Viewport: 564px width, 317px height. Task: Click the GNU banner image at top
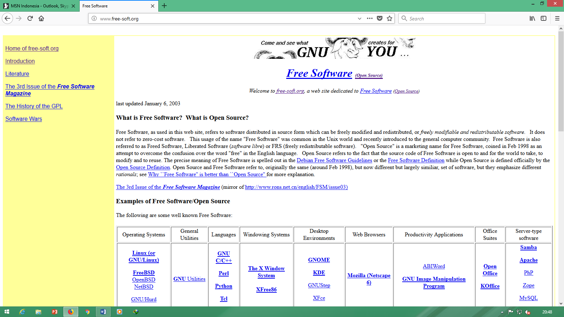pos(335,48)
